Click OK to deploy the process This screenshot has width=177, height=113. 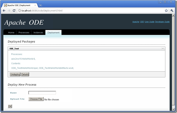[10, 106]
